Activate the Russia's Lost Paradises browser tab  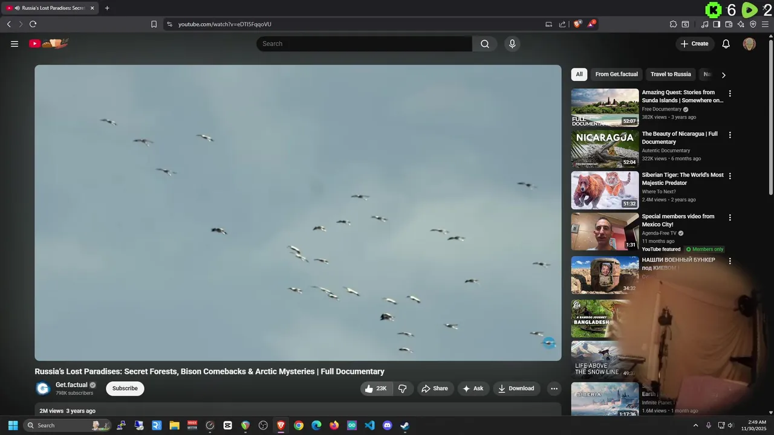51,8
